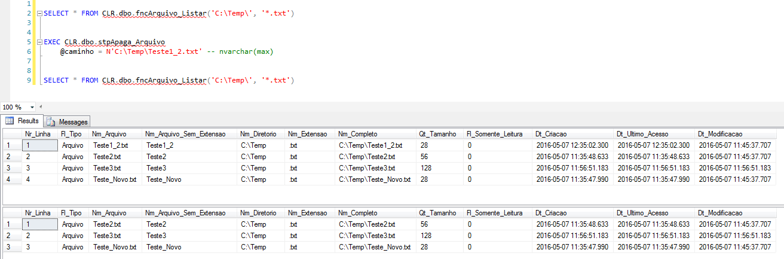
Task: Switch to the Results tab
Action: coord(22,121)
